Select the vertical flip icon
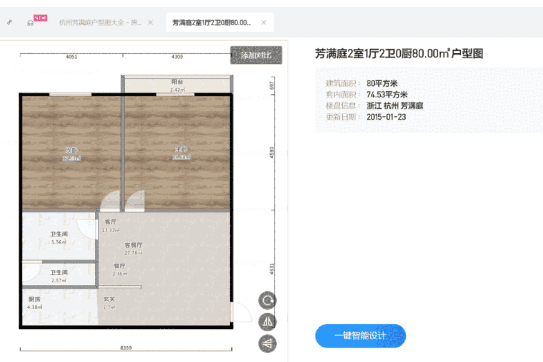 click(x=266, y=344)
